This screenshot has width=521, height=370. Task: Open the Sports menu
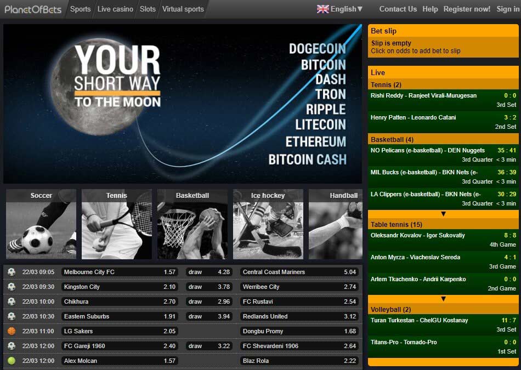pyautogui.click(x=81, y=9)
